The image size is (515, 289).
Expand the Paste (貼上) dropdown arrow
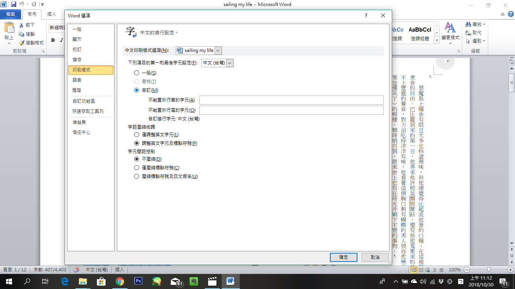pos(9,43)
